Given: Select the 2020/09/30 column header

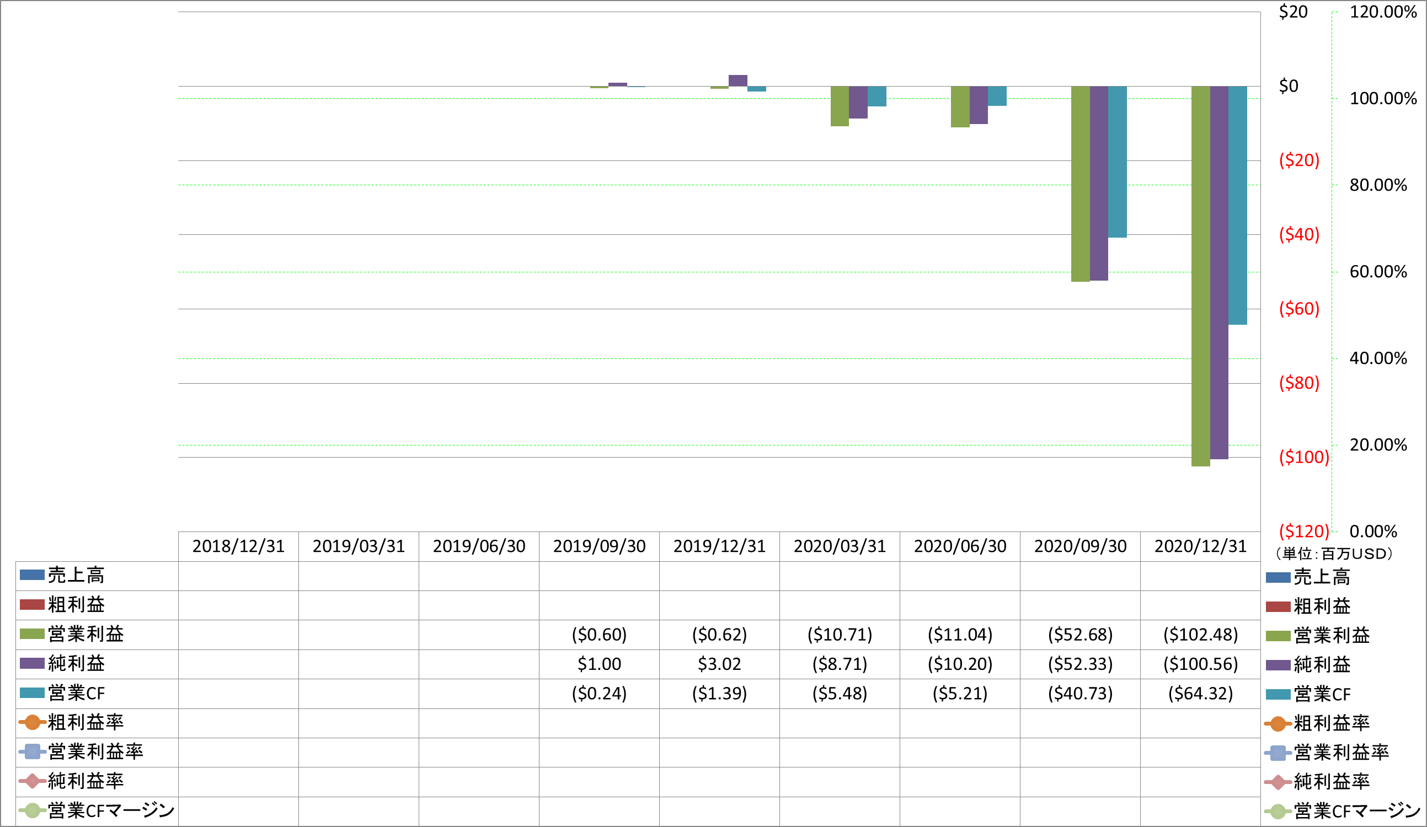Looking at the screenshot, I should [1080, 546].
